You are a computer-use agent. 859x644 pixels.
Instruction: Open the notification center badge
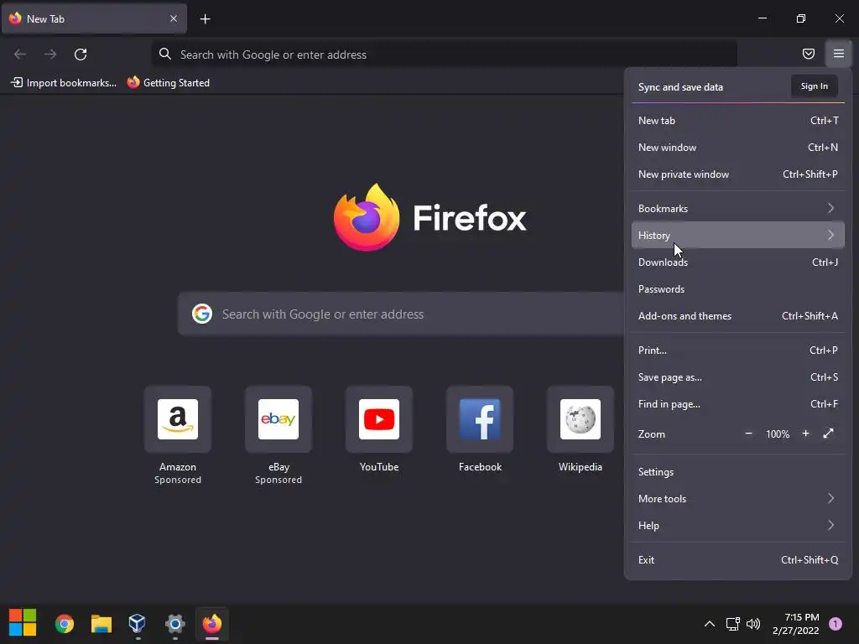[x=835, y=624]
